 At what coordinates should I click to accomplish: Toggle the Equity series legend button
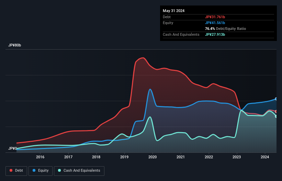coord(41,171)
